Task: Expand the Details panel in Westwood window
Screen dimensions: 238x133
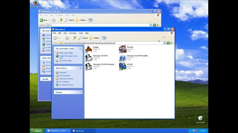Action: 80,92
